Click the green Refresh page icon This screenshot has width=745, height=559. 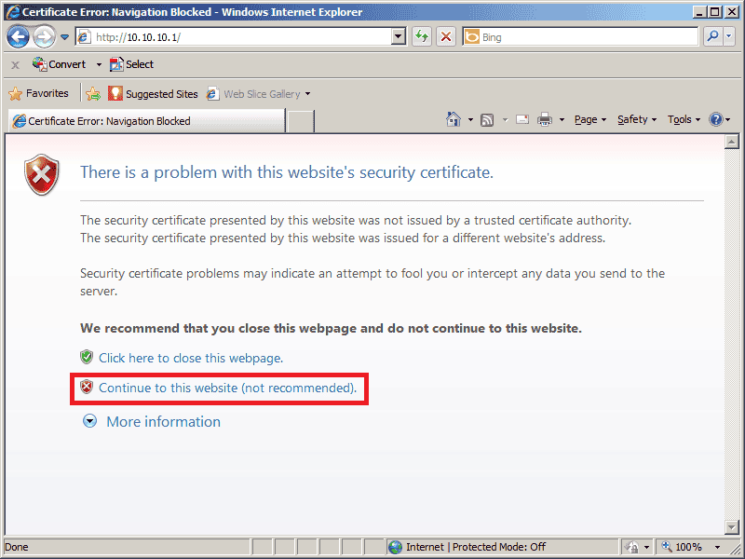tap(422, 36)
